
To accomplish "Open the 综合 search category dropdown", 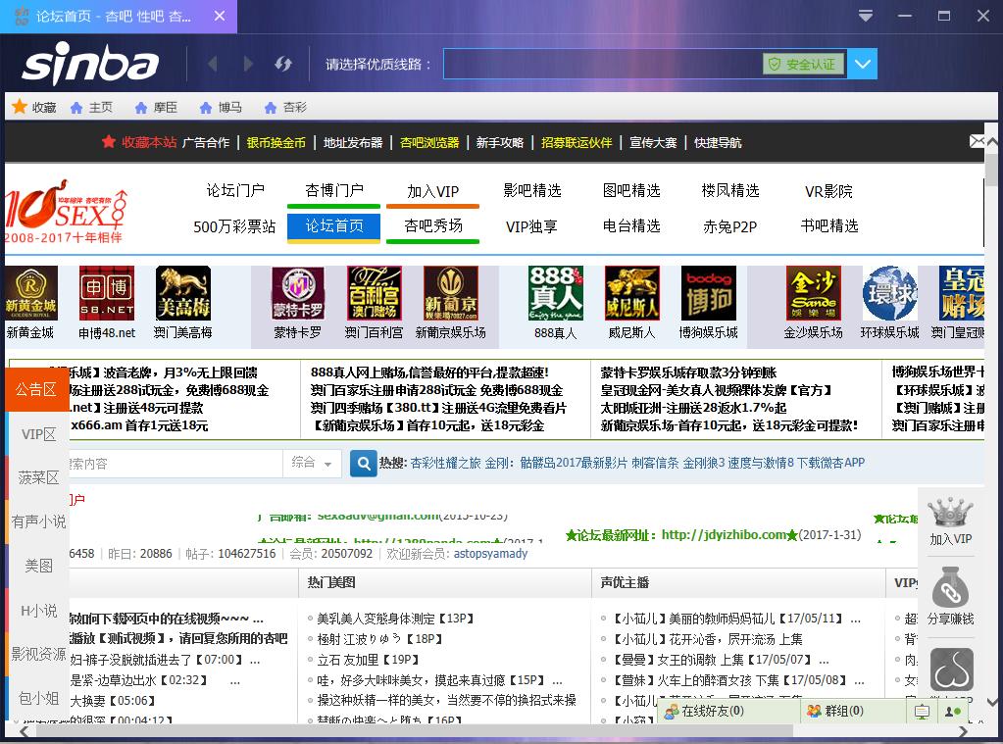I will tap(312, 463).
